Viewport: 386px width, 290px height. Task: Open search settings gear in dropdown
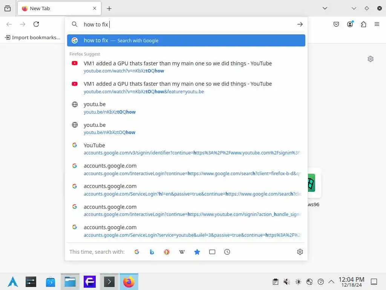coord(300,252)
